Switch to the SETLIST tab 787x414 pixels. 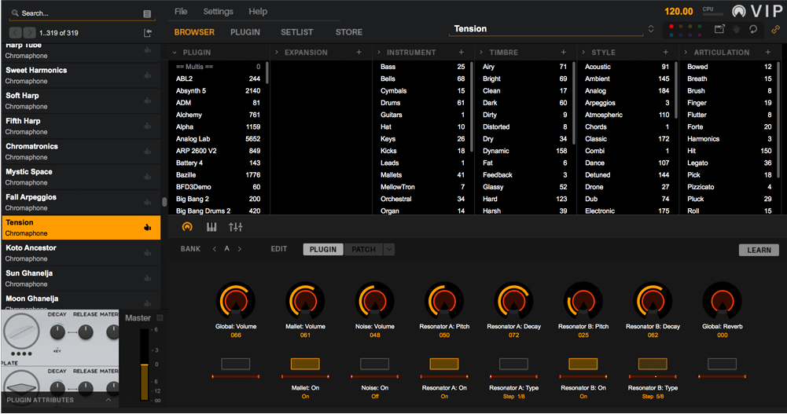pyautogui.click(x=296, y=32)
